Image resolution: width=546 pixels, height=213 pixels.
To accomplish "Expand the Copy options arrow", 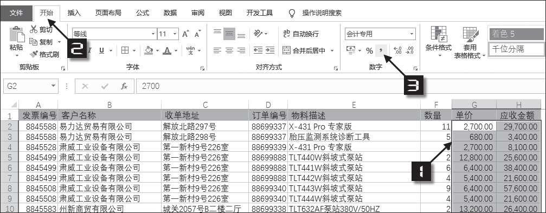I will pyautogui.click(x=59, y=42).
